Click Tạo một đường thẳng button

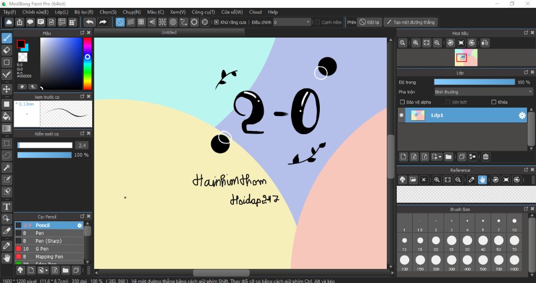point(410,22)
